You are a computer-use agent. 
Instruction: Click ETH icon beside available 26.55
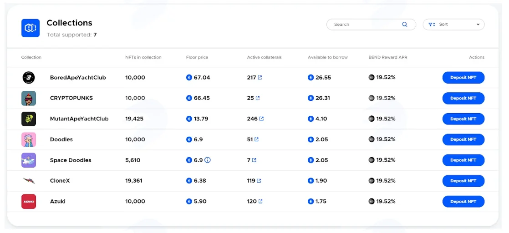pos(311,78)
